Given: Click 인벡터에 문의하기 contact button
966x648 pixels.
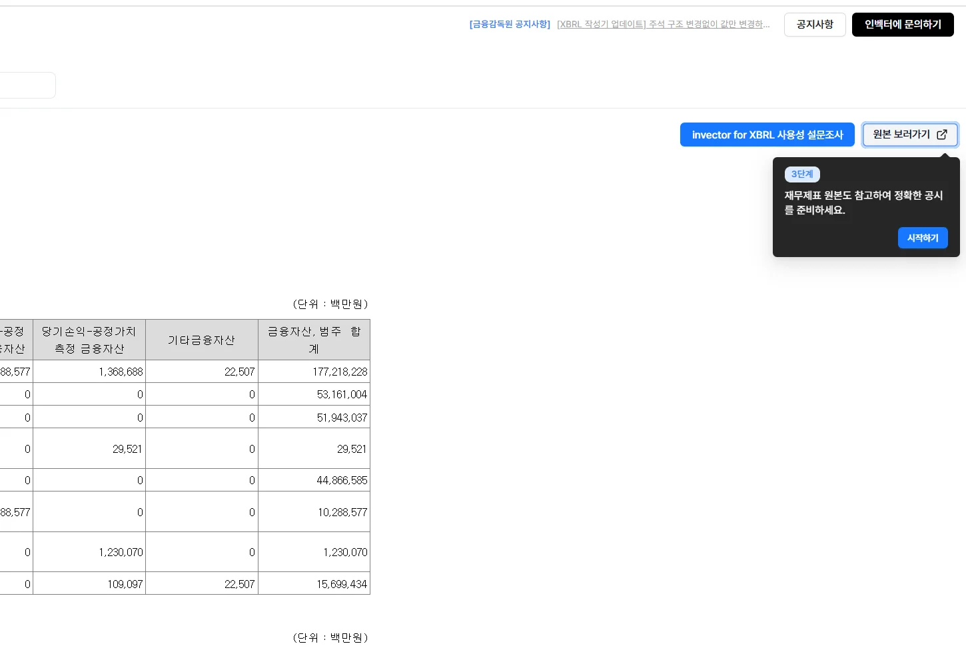Looking at the screenshot, I should point(903,24).
